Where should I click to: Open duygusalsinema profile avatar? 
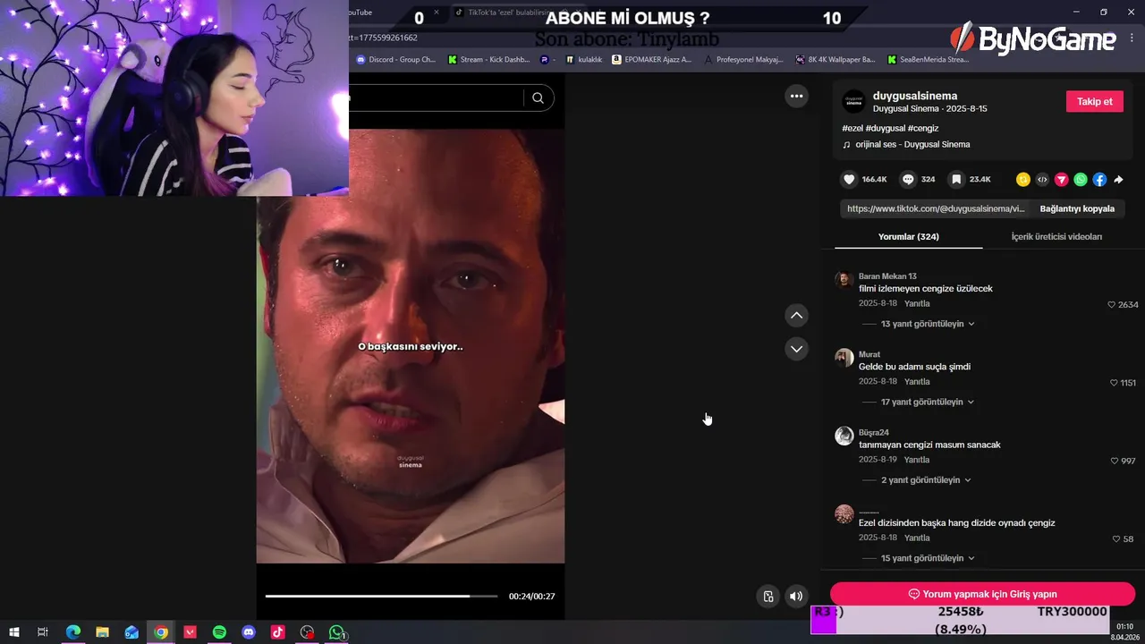coord(854,101)
